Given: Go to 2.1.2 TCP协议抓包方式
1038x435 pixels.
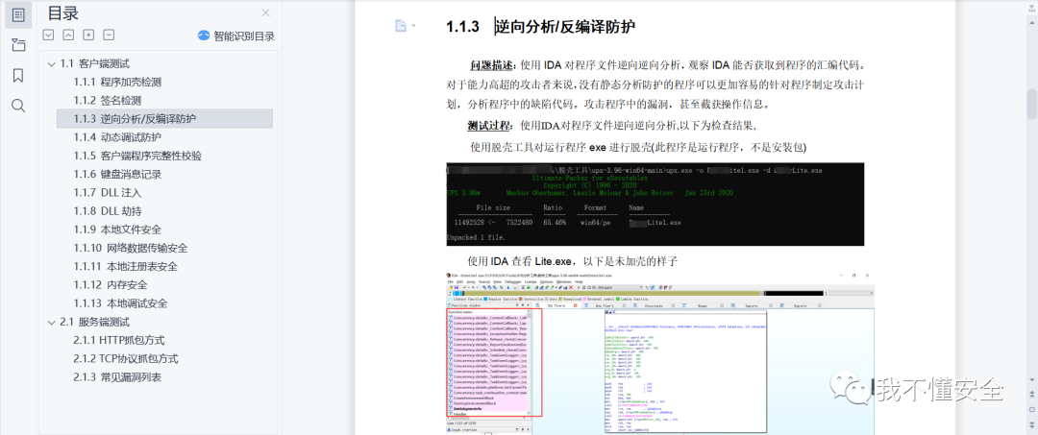Looking at the screenshot, I should pos(125,359).
